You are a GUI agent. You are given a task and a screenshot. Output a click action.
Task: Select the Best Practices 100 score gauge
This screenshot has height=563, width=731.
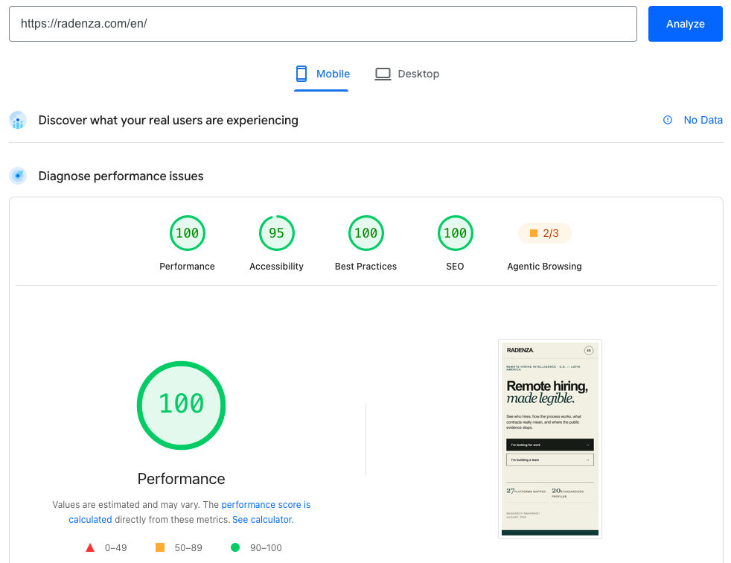(366, 233)
